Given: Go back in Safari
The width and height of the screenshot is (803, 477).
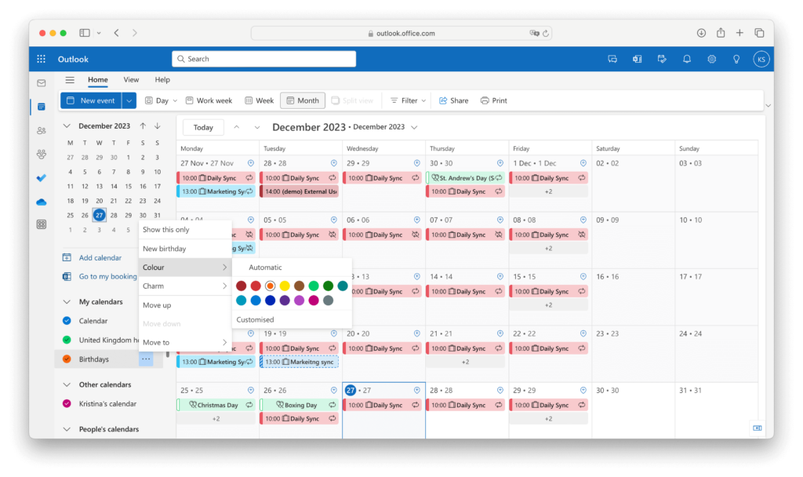Looking at the screenshot, I should (116, 33).
